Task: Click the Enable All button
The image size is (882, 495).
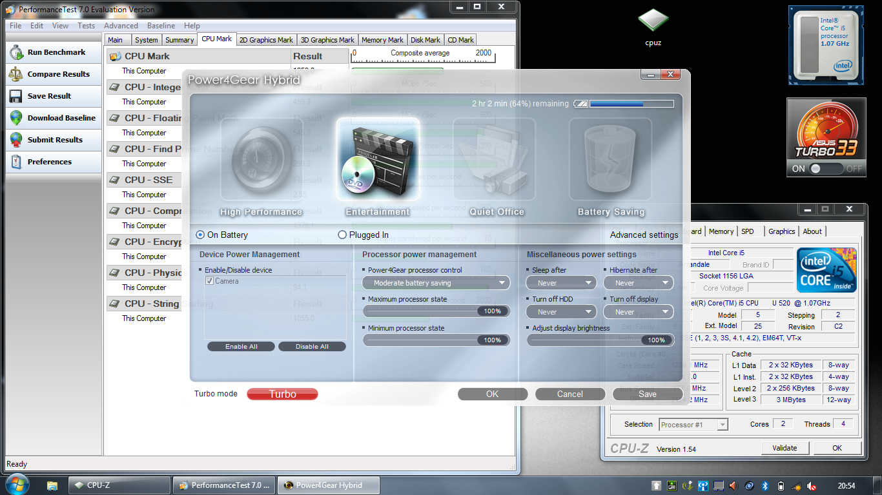Action: 241,347
